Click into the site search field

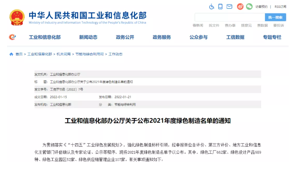tap(230, 17)
